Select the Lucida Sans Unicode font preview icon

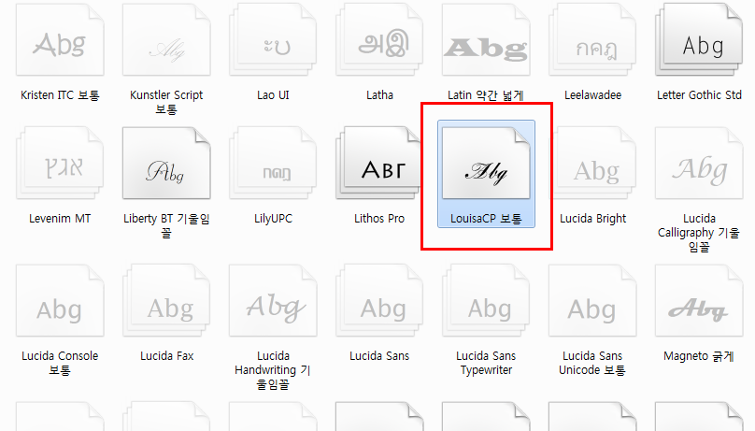click(592, 300)
